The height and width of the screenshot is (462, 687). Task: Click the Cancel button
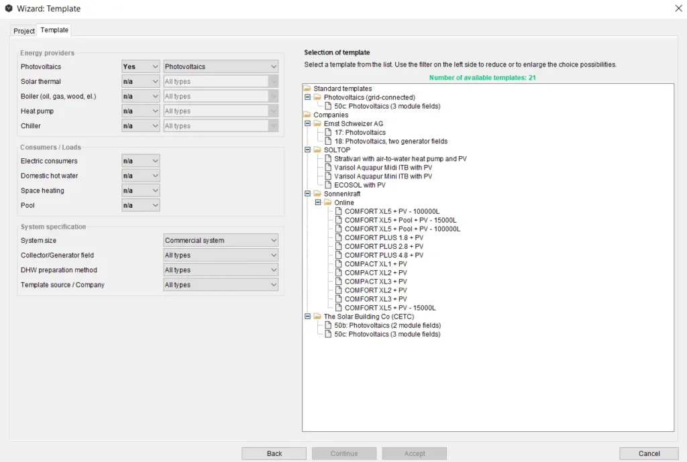pyautogui.click(x=649, y=453)
